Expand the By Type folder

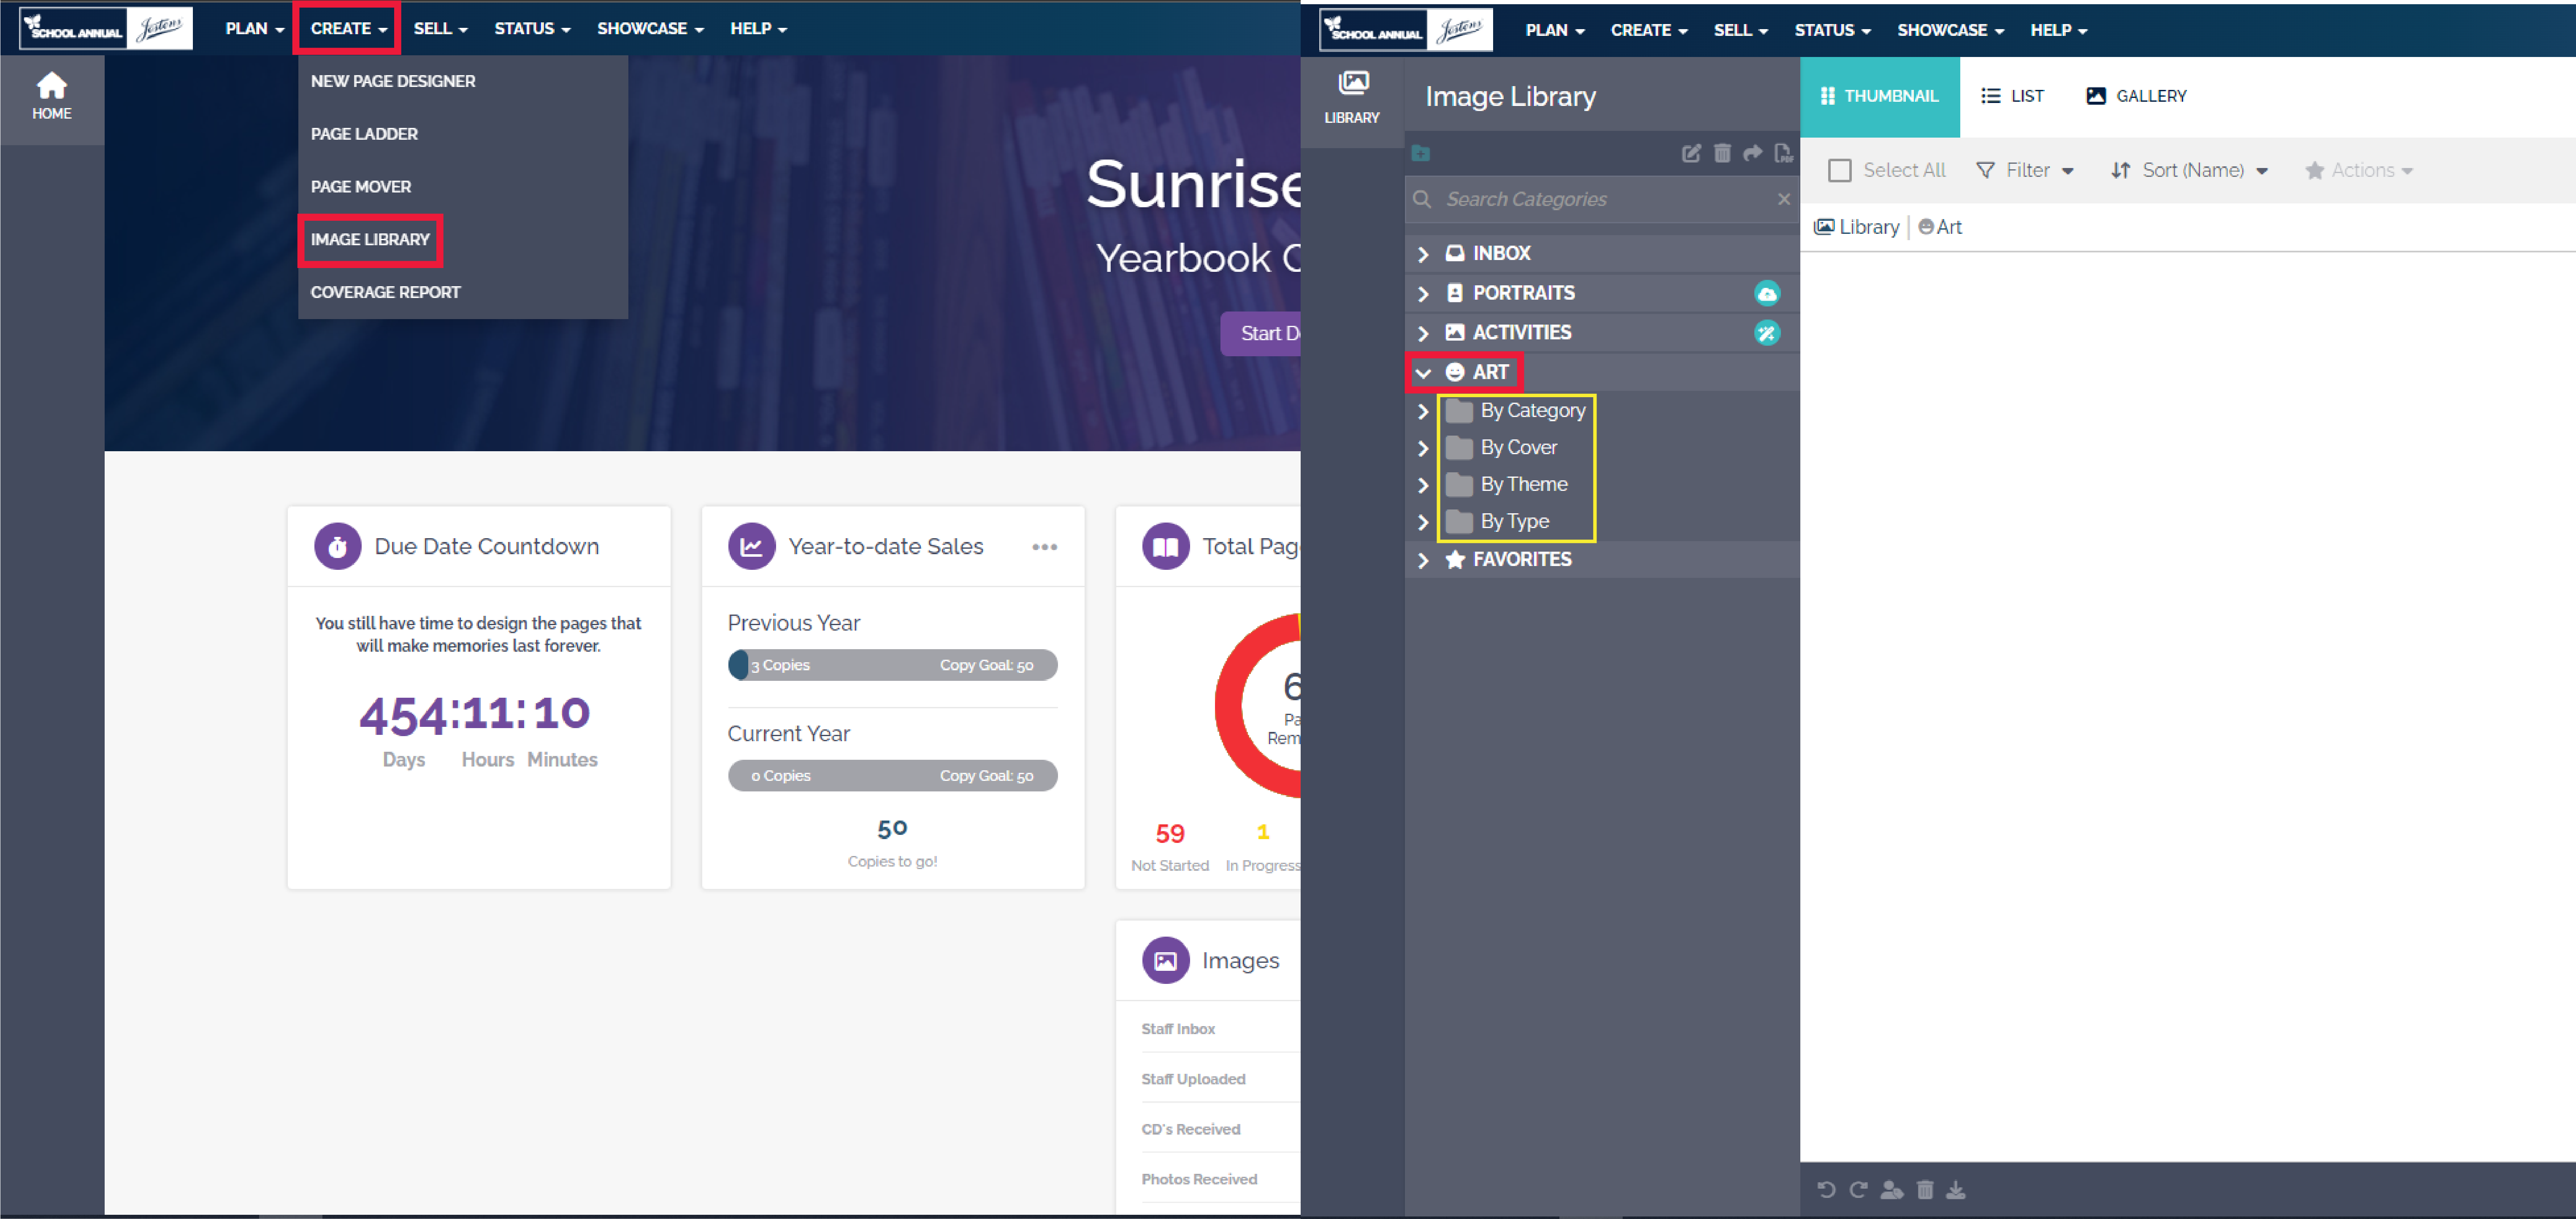tap(1423, 522)
